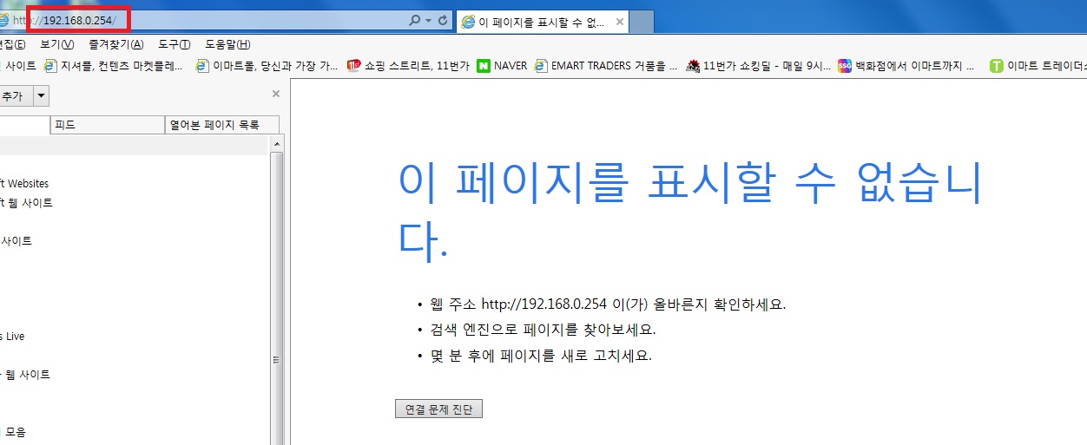1087x445 pixels.
Task: Open the 도움말(H) menu
Action: coord(227,44)
